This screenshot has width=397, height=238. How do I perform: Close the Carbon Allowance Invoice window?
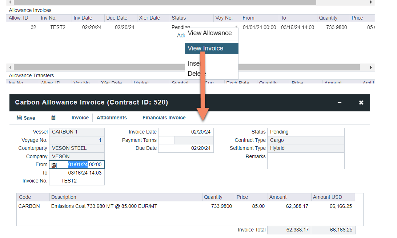361,103
